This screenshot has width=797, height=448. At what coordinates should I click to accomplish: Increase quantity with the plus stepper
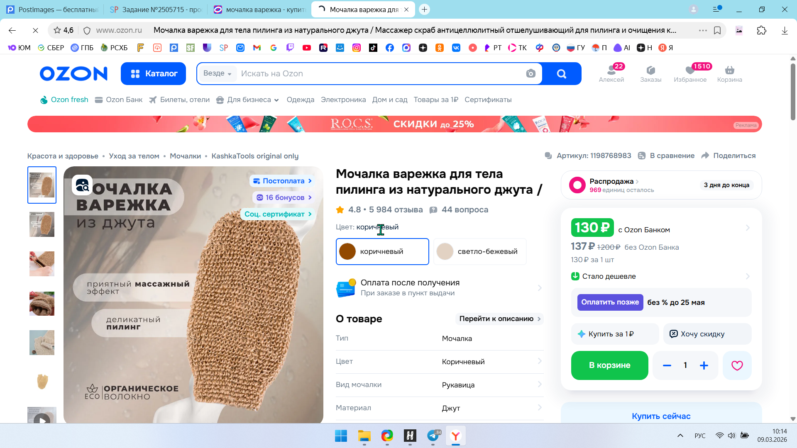pos(704,365)
